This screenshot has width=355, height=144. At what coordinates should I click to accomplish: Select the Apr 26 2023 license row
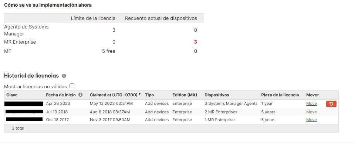click(171, 104)
